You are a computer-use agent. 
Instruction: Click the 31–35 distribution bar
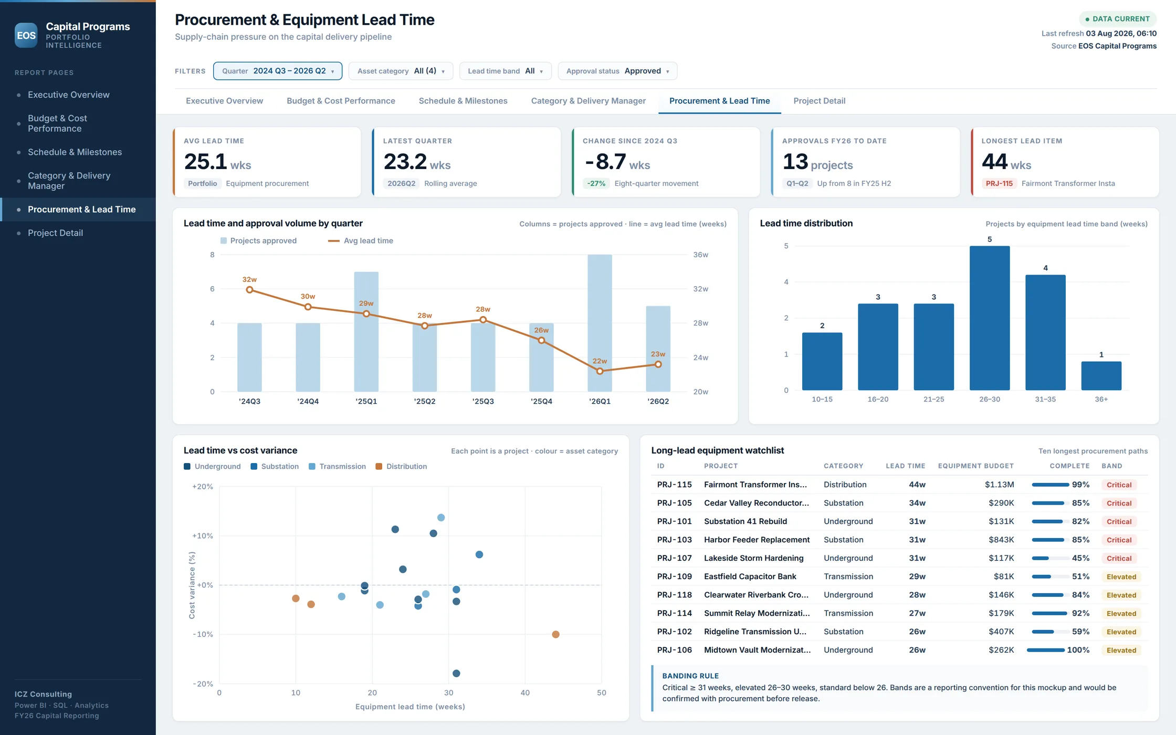click(x=1045, y=332)
